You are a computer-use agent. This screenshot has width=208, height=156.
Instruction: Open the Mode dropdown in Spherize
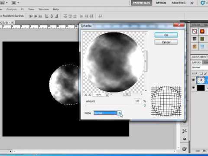coord(120,113)
